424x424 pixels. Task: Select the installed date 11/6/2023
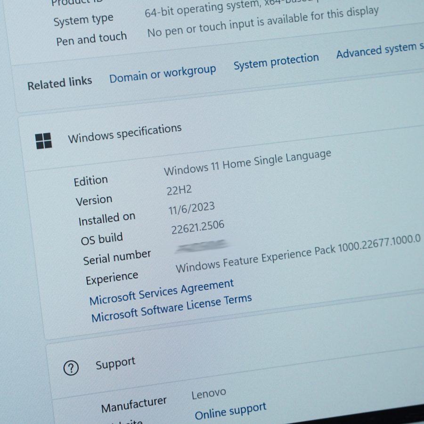coord(191,208)
